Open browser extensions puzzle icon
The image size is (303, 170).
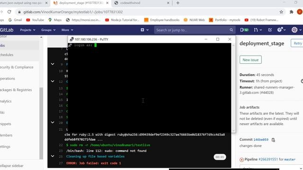292,12
